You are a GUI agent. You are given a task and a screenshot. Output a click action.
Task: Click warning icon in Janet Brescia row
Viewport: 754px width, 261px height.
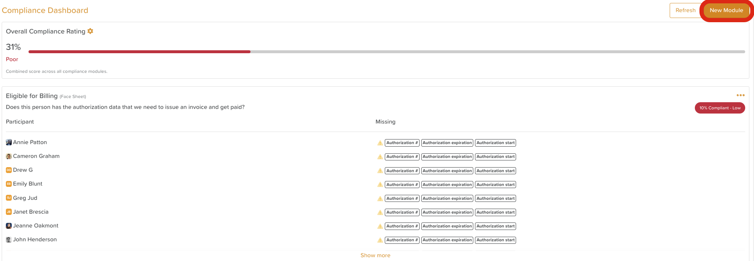coord(380,212)
